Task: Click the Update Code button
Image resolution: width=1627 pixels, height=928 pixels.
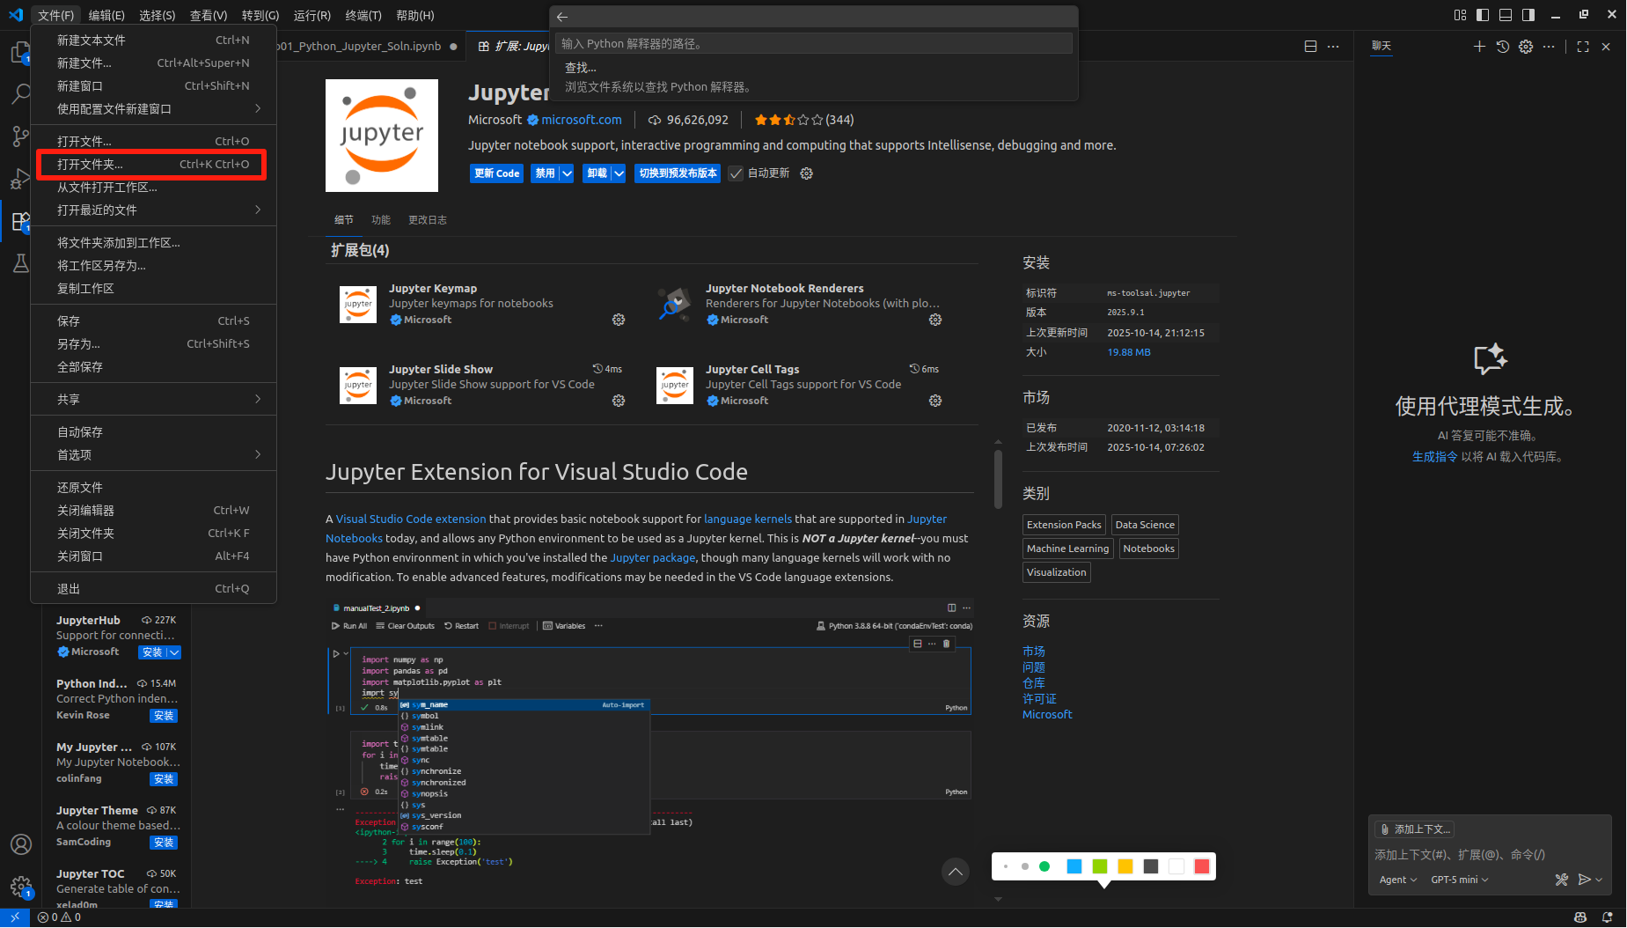Action: click(496, 173)
